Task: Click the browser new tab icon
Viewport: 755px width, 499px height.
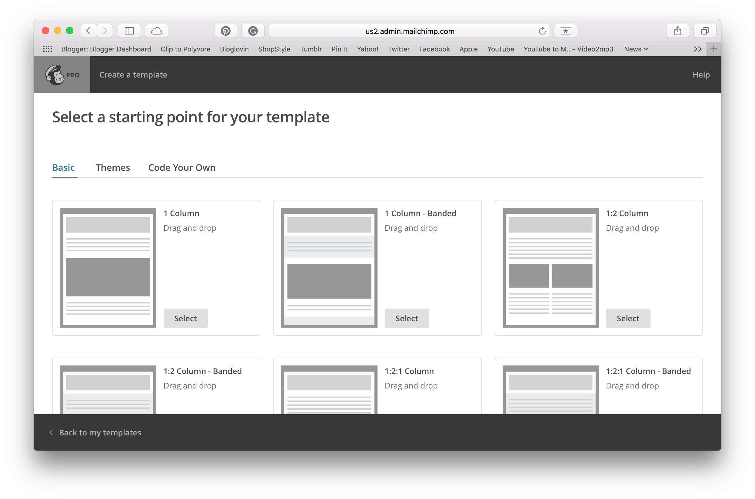Action: [714, 49]
